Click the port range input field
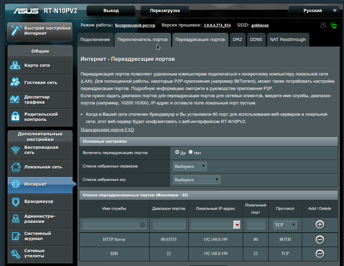This screenshot has height=266, width=344. 169,225
